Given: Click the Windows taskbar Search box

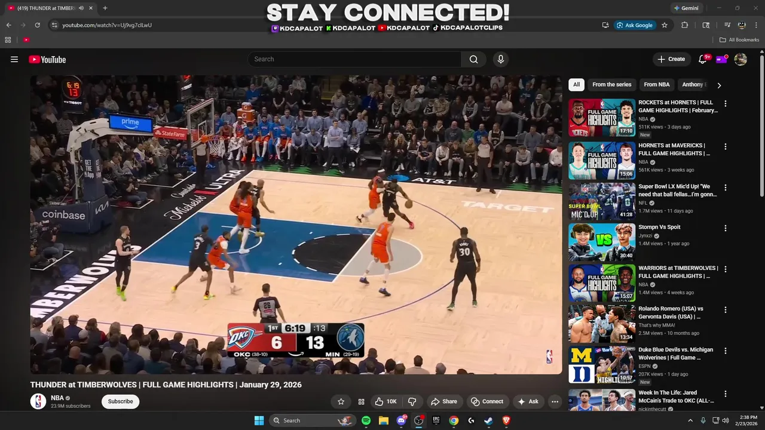Looking at the screenshot, I should (313, 420).
